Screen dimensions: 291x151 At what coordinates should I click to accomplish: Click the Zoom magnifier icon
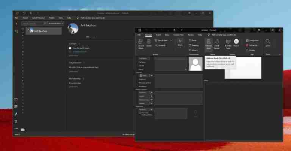[268, 42]
